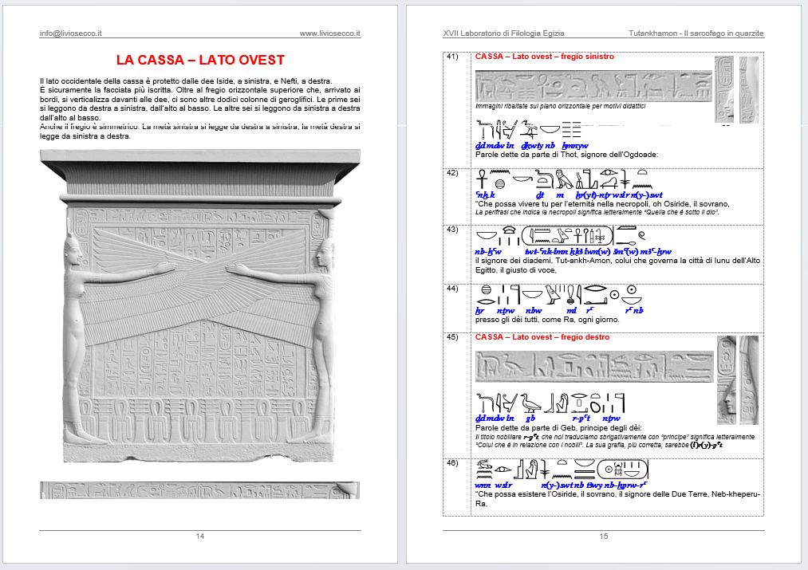Click row number 46) in the table
808x570 pixels.
point(452,464)
